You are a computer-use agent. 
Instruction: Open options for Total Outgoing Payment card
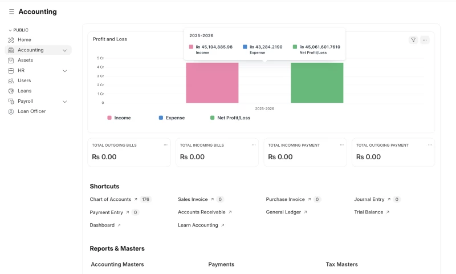[x=430, y=145]
